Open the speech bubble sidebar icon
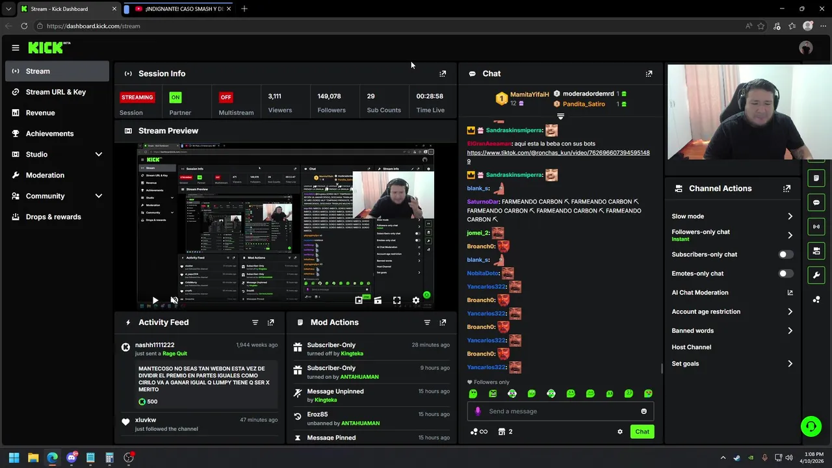This screenshot has height=468, width=832. click(816, 202)
